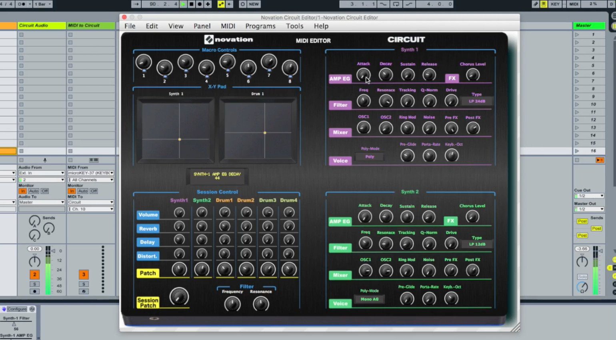Click Macro Control knob 8

pyautogui.click(x=290, y=68)
